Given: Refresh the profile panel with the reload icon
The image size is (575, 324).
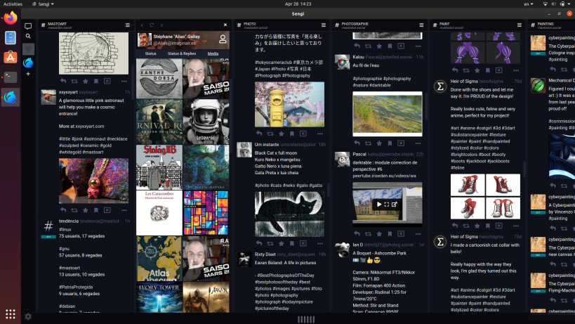Looking at the screenshot, I should click(x=152, y=25).
